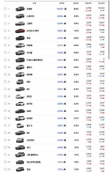Screen dimensions: 110x172
Task: Open the sales chart icon for 스포티지
Action: click(65, 16)
